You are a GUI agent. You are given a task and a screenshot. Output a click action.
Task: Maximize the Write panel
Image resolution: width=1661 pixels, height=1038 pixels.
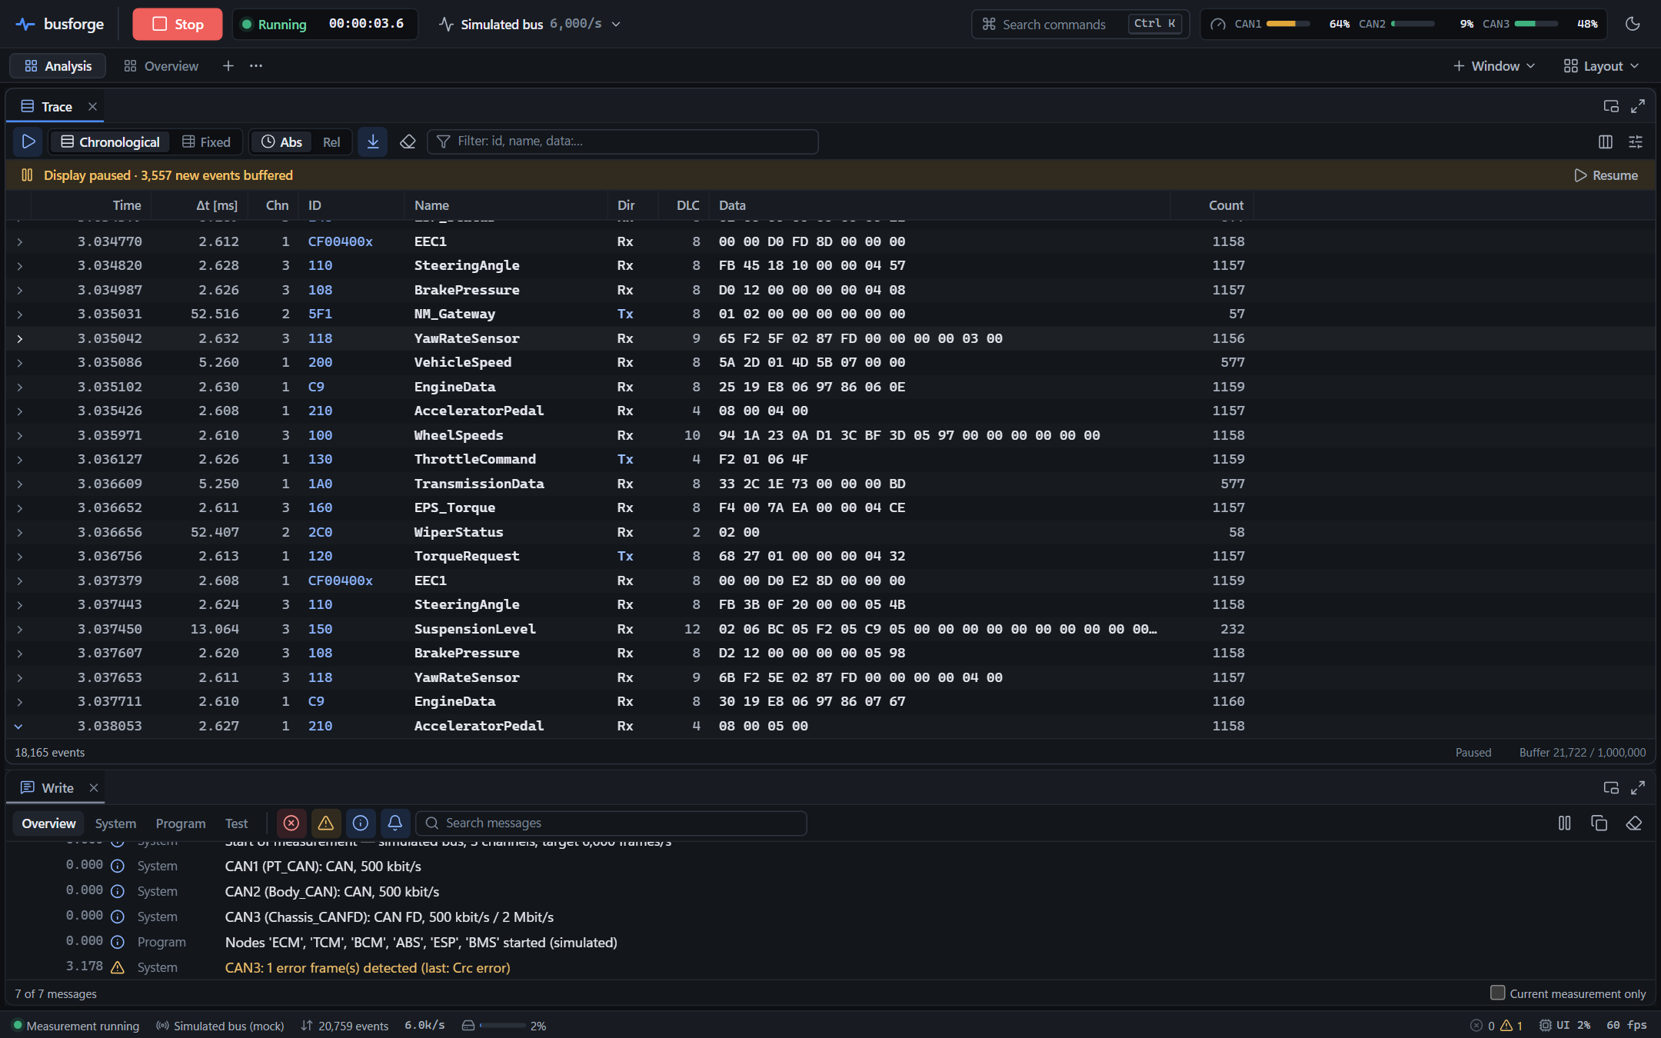point(1638,787)
